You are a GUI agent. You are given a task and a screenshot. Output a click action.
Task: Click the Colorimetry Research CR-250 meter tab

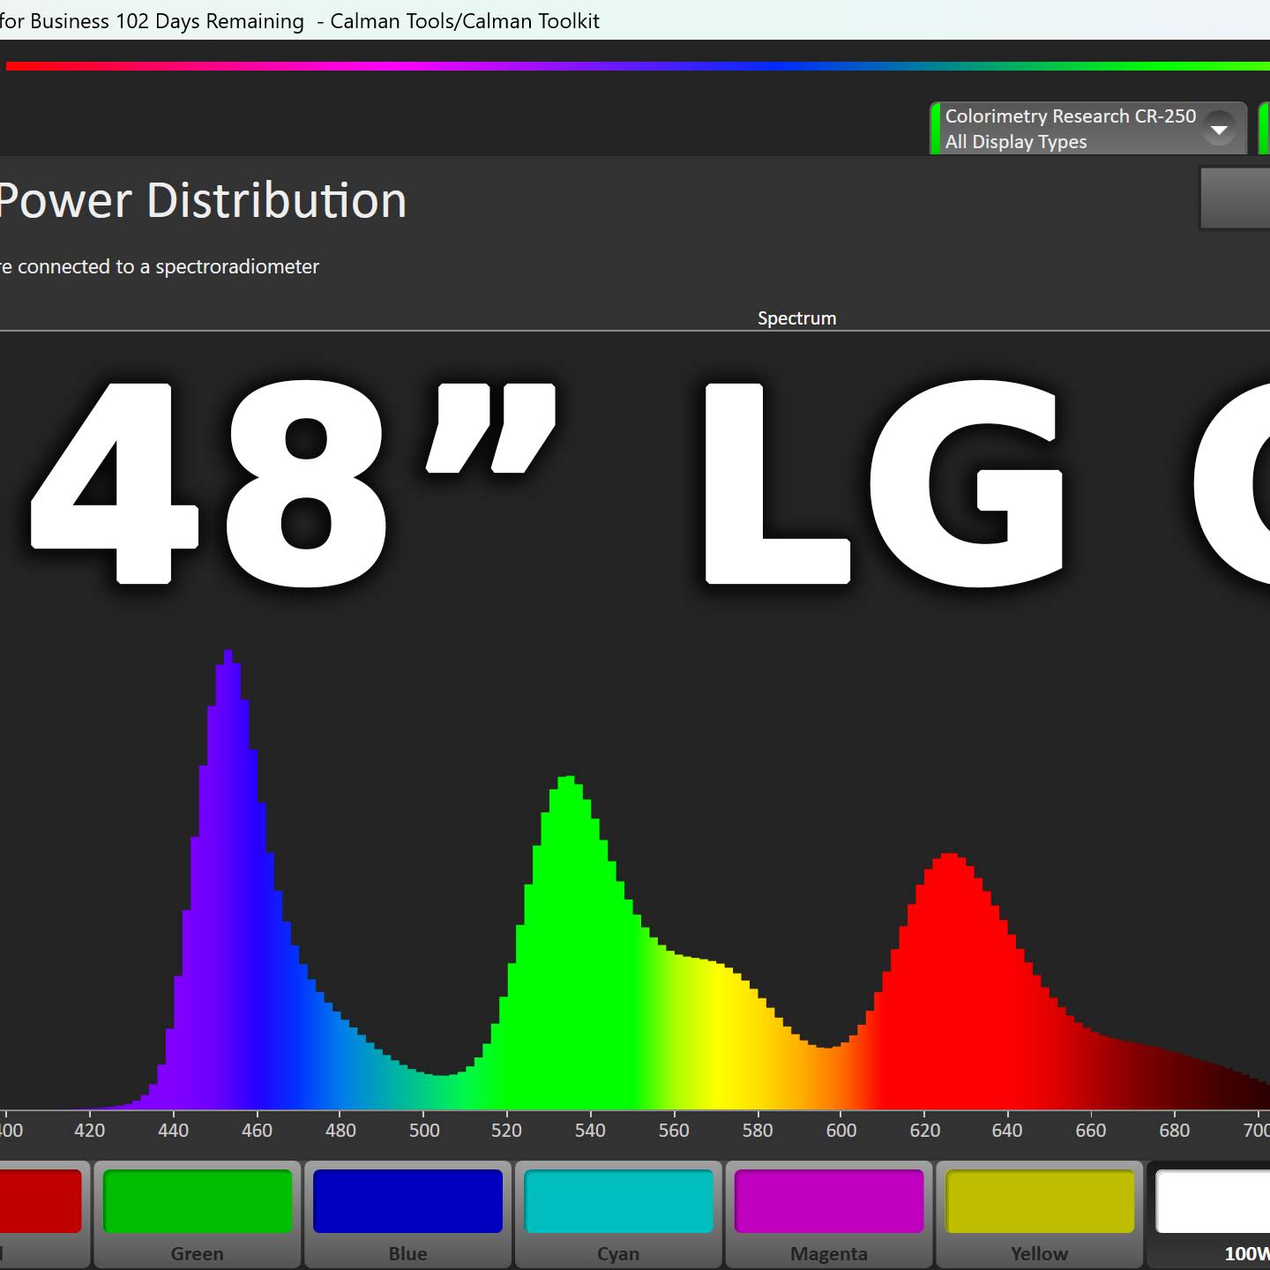point(1088,129)
